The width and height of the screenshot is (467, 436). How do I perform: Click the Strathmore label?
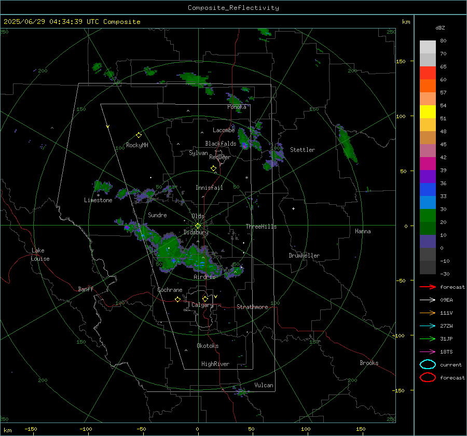(252, 307)
